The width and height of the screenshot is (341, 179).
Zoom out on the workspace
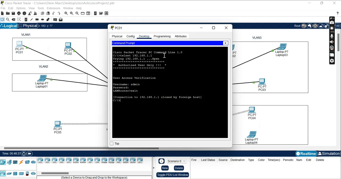pos(77,13)
